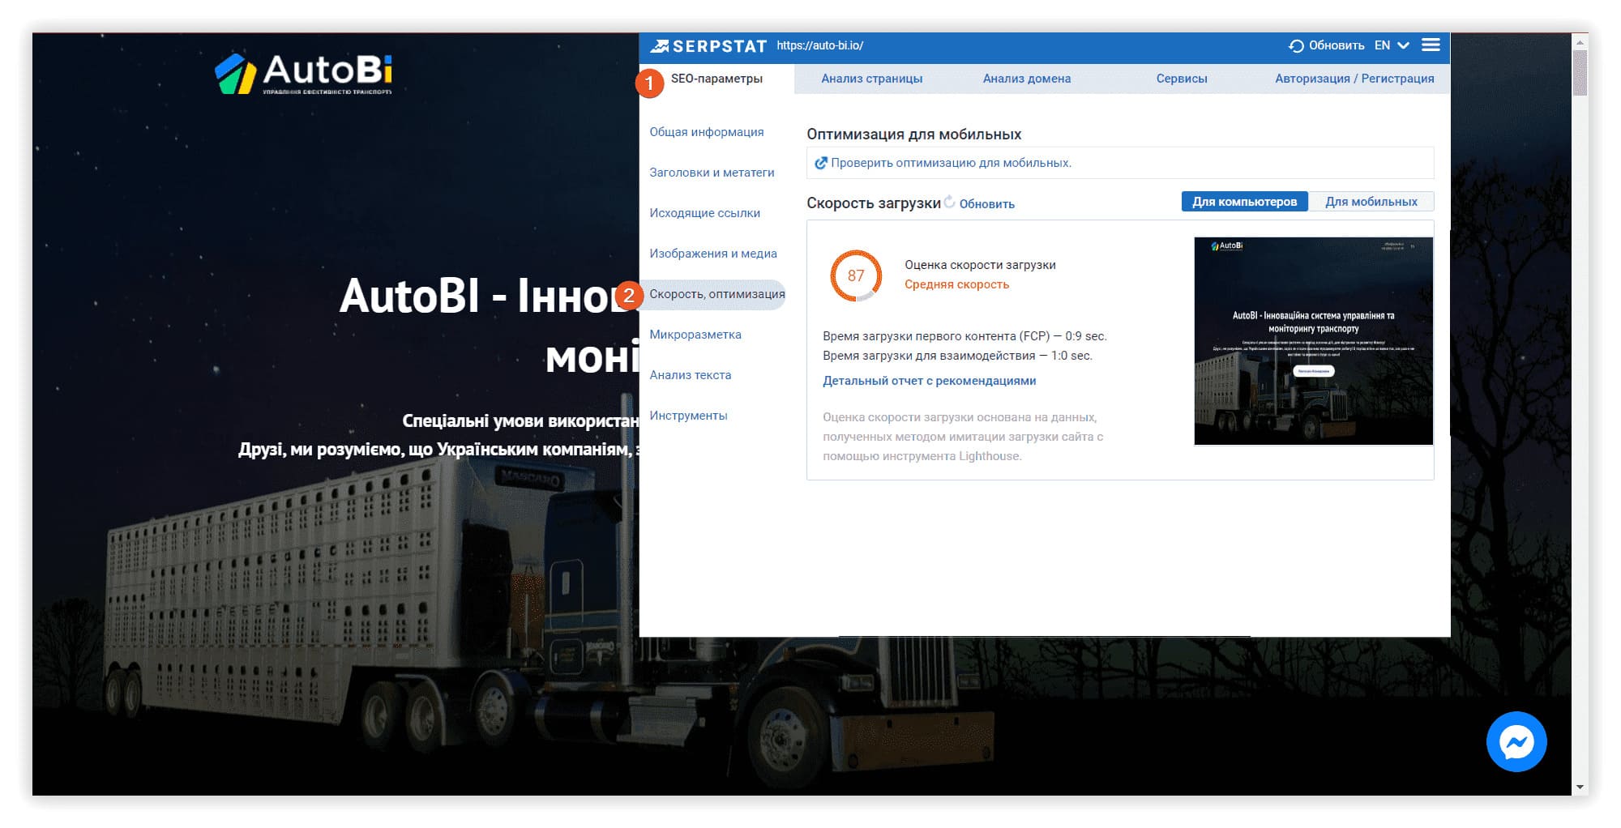Click the https://auto-bi.io/ URL in header
The image size is (1621, 828).
819,45
